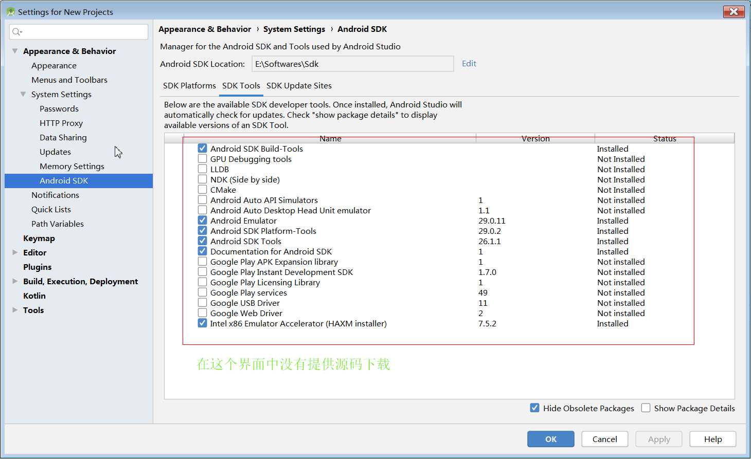
Task: Expand the Tools settings node
Action: (x=15, y=310)
